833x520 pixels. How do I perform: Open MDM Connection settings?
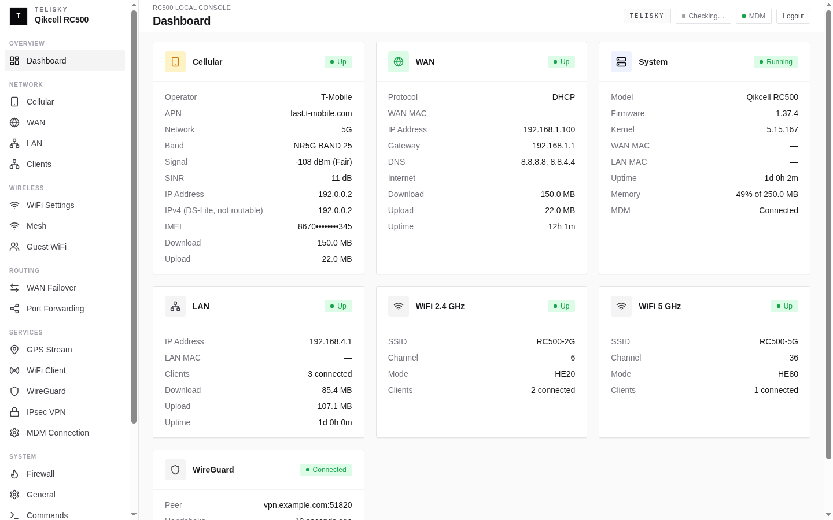tap(65, 433)
